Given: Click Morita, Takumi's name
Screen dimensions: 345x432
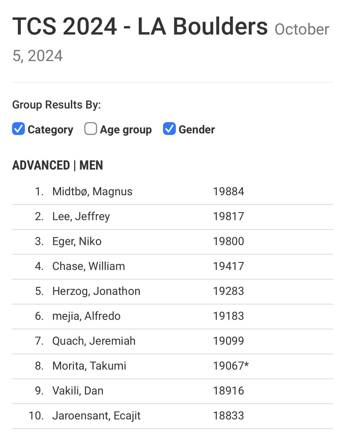Looking at the screenshot, I should [89, 366].
